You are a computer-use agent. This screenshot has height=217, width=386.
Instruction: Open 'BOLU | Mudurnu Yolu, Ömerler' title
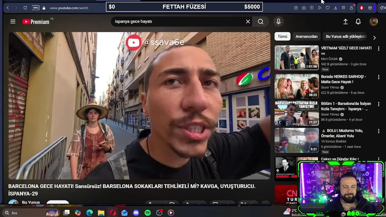[342, 133]
